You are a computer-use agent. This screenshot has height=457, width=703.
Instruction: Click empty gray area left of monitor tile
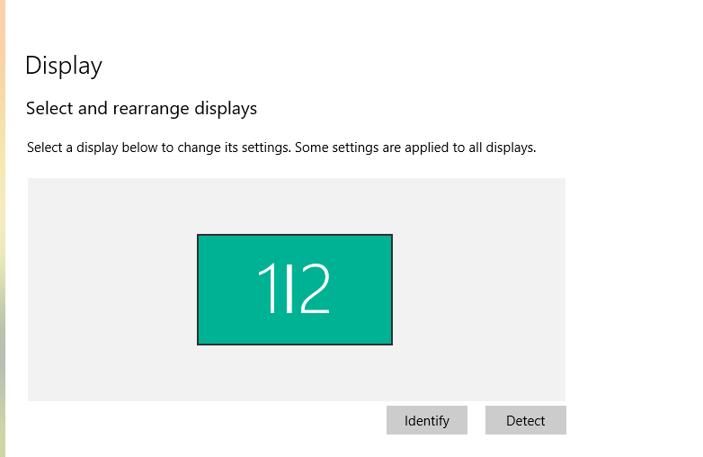click(x=112, y=290)
